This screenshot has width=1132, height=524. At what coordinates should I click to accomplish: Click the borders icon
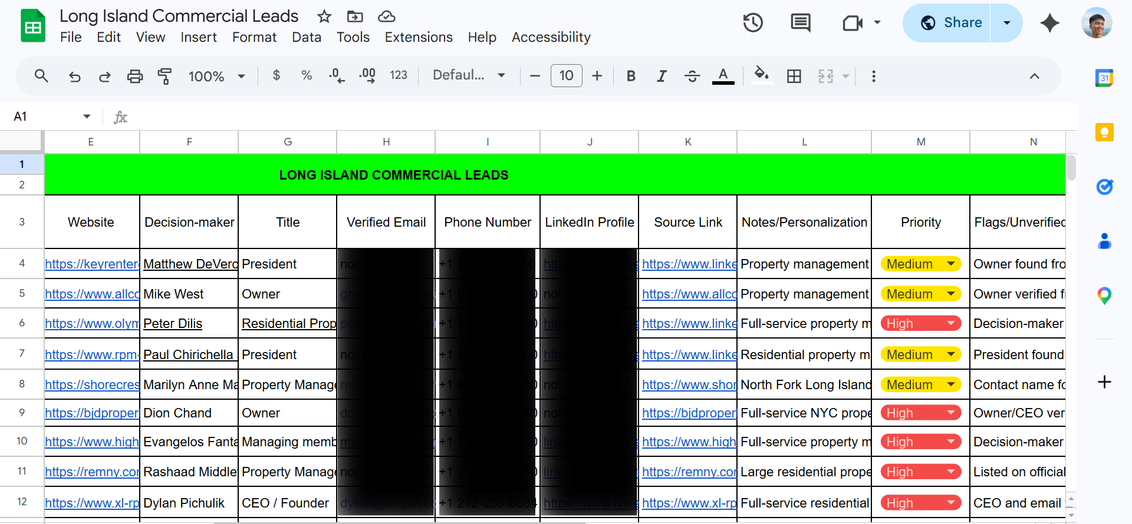pyautogui.click(x=794, y=76)
